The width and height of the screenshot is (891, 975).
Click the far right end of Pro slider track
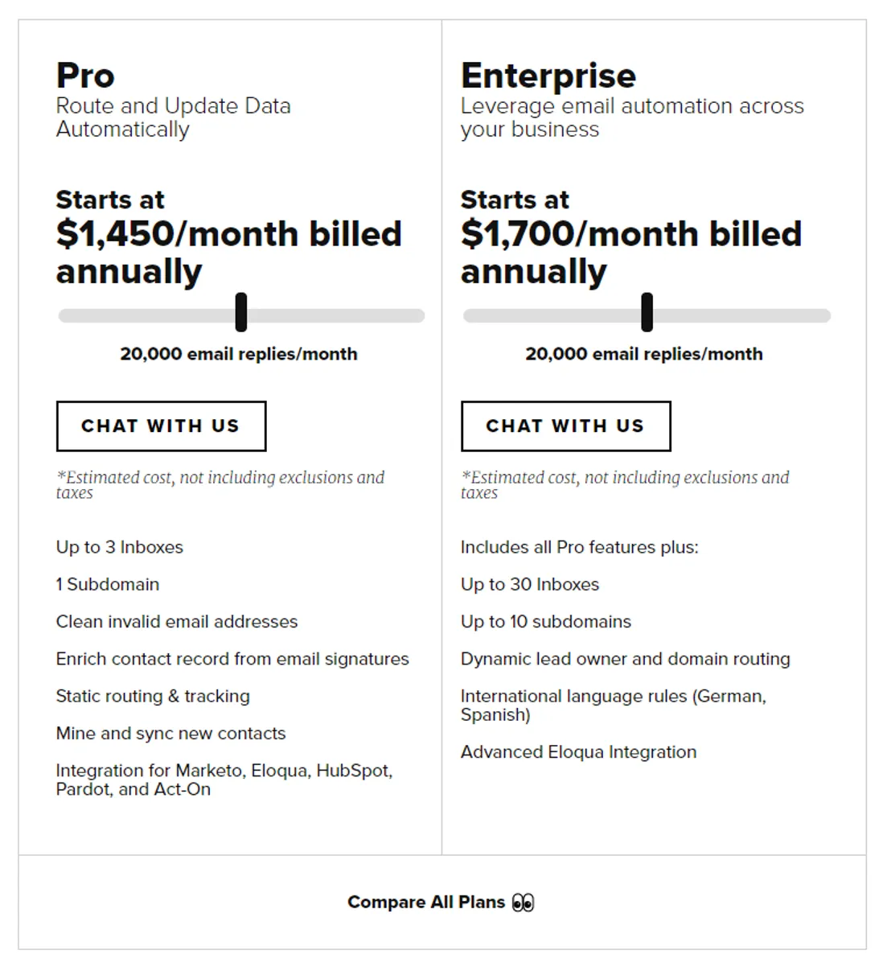419,316
